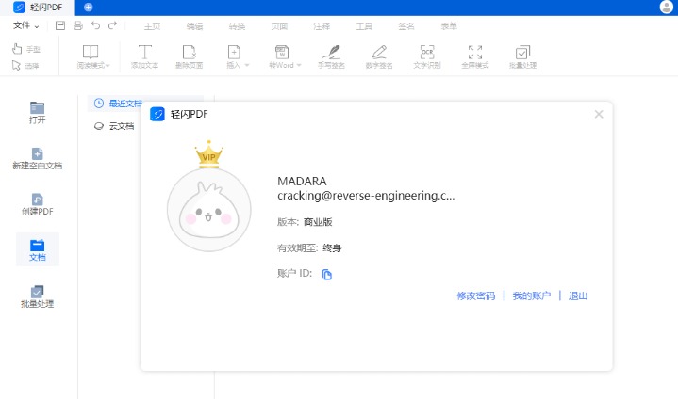This screenshot has width=678, height=399.
Task: Open the Home (主页) ribbon tab
Action: [x=152, y=26]
